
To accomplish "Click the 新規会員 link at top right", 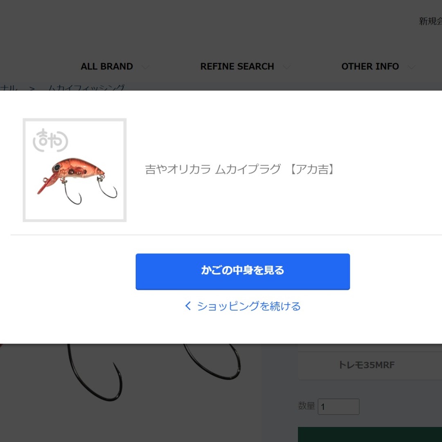I will tap(430, 21).
